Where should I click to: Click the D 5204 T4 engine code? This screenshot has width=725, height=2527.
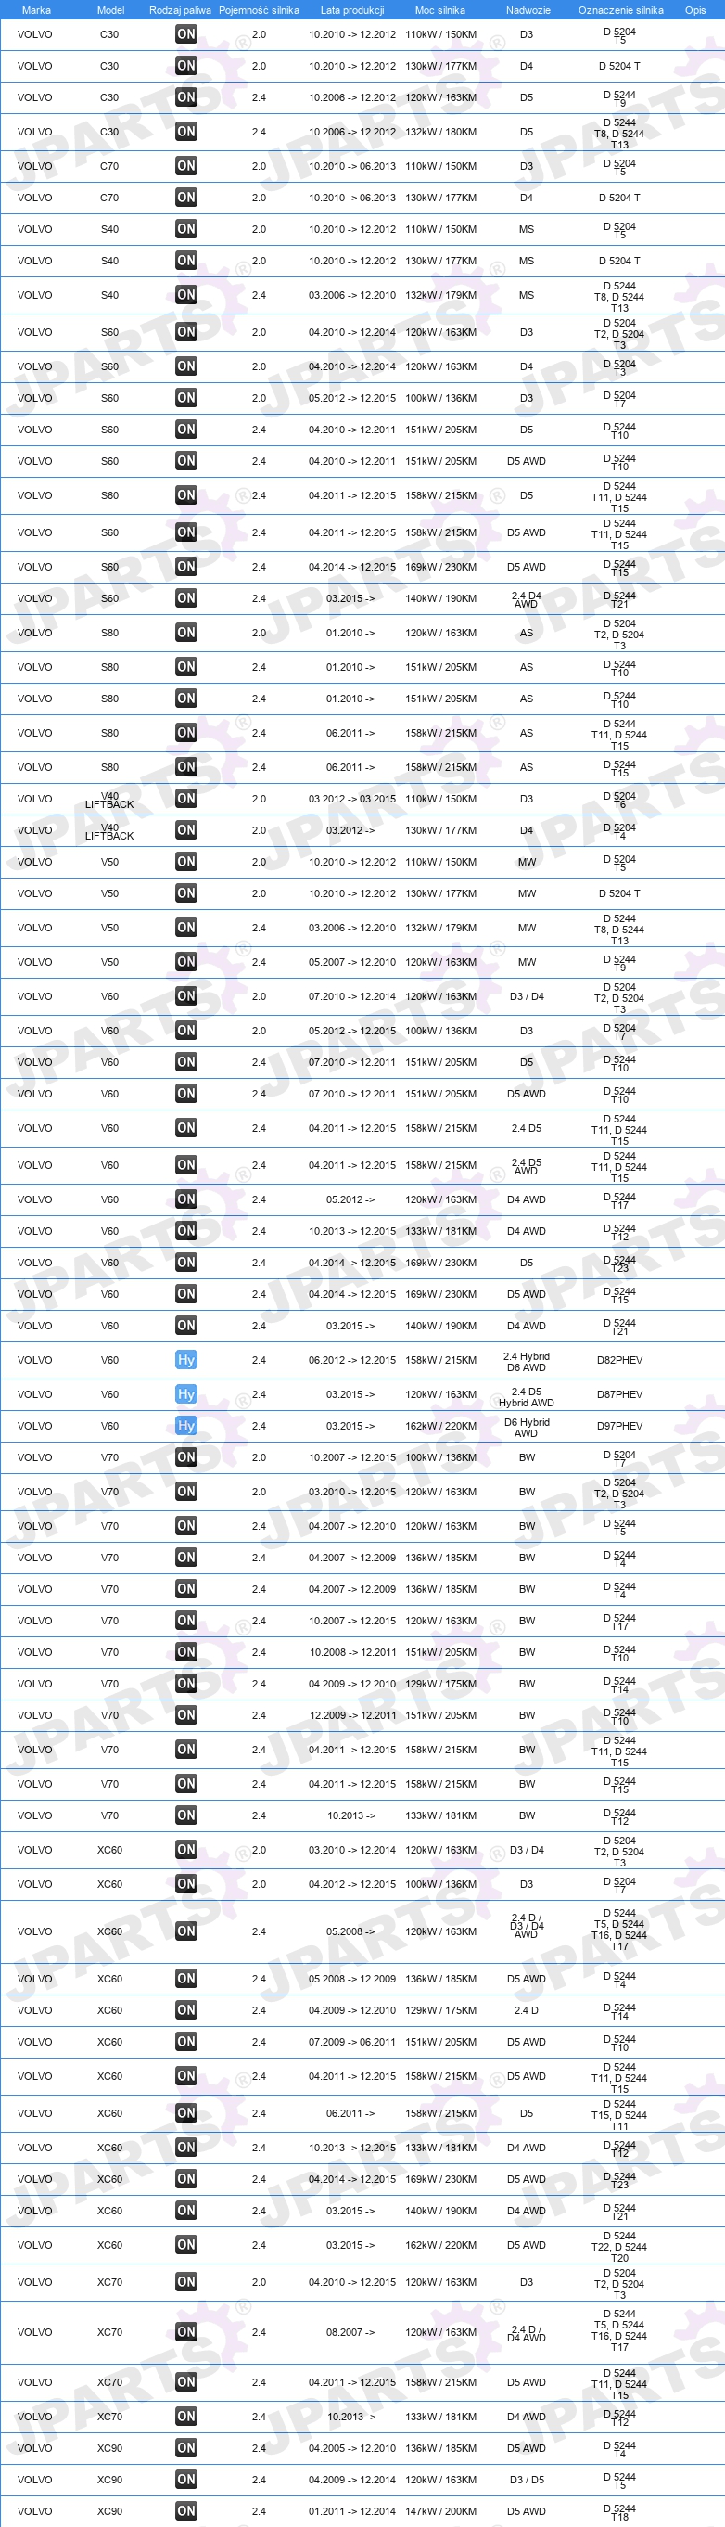tap(620, 831)
